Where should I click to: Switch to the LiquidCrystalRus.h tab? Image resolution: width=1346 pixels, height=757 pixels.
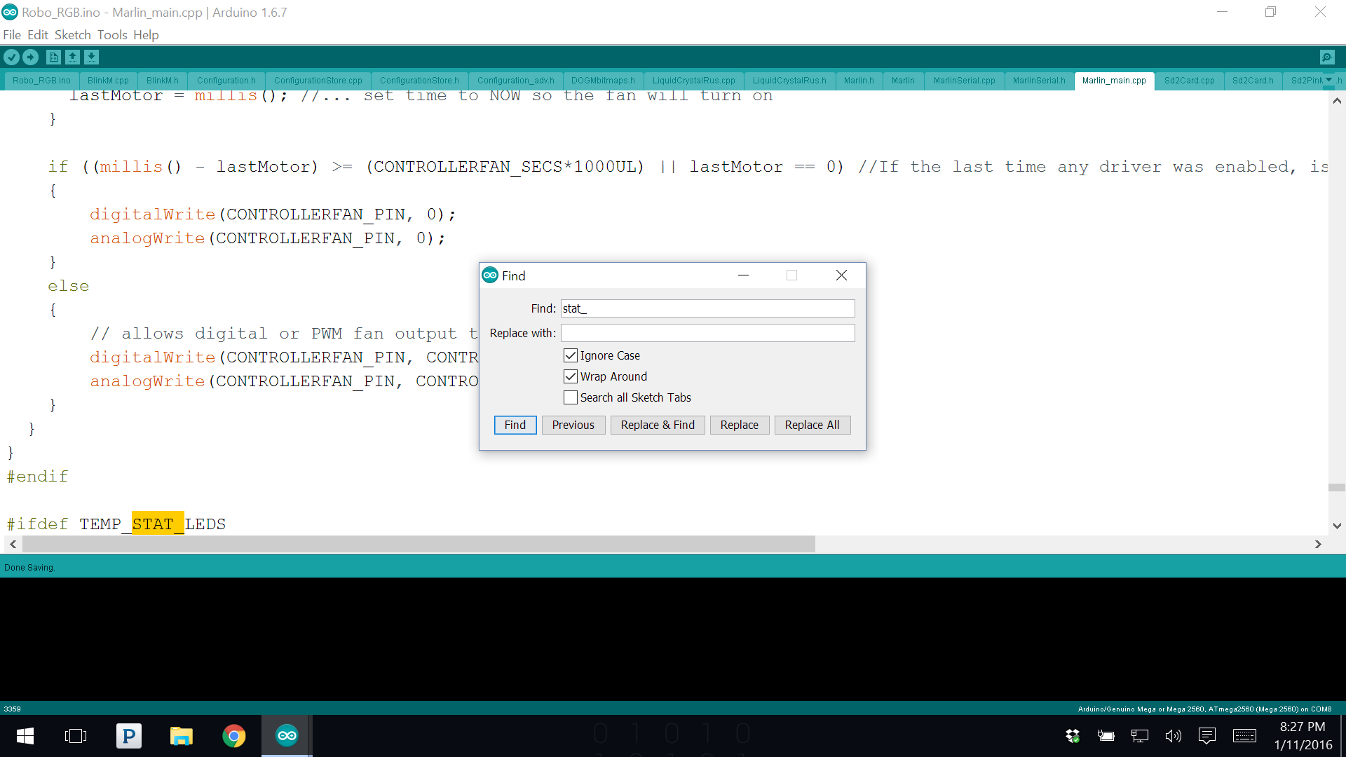789,81
